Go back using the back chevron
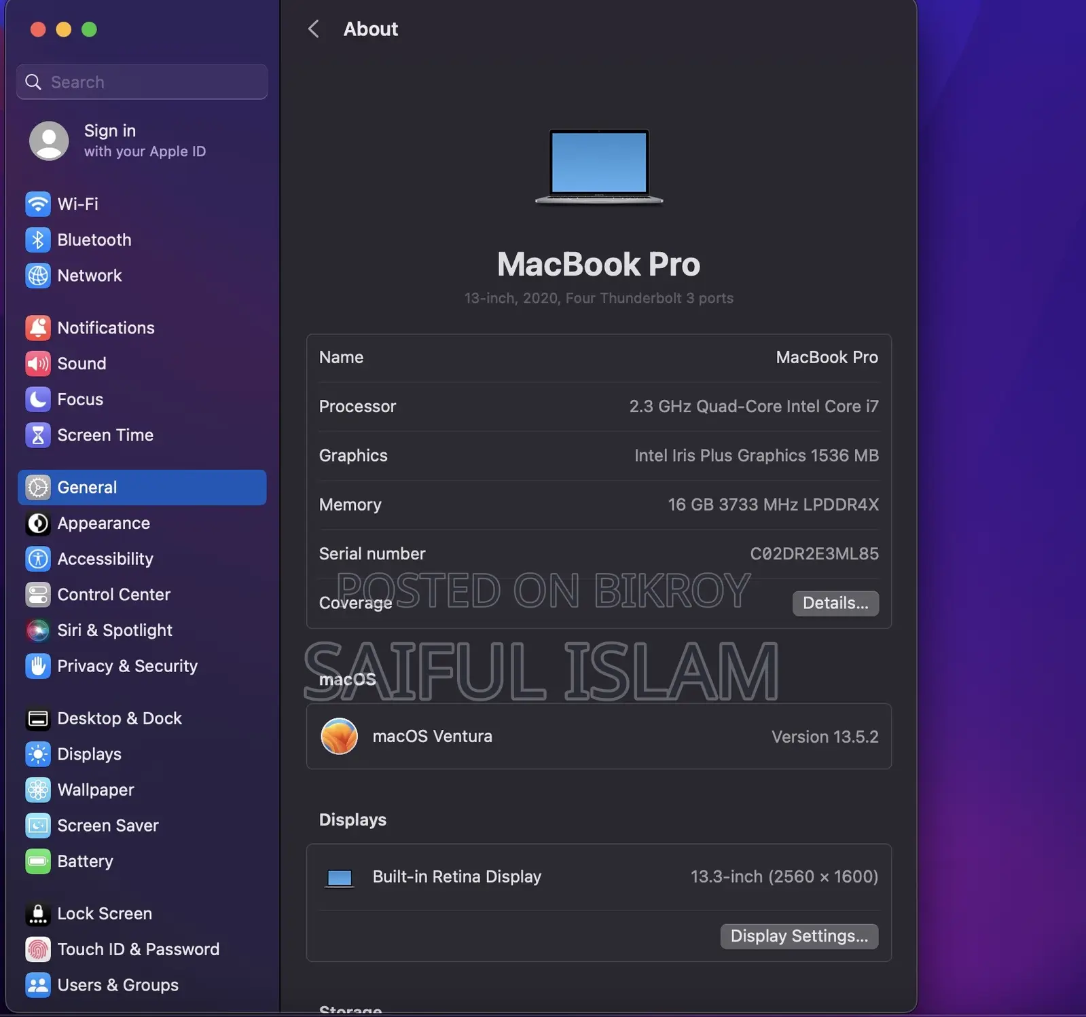Viewport: 1086px width, 1017px height. (x=313, y=29)
